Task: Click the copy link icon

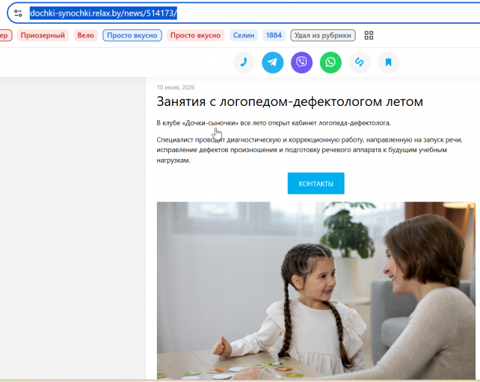Action: click(360, 63)
